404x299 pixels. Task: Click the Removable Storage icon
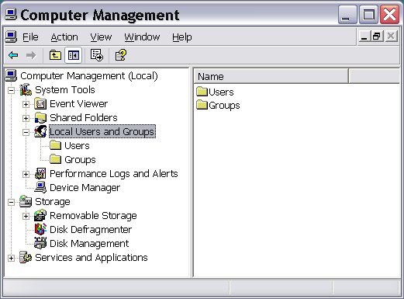tap(40, 215)
